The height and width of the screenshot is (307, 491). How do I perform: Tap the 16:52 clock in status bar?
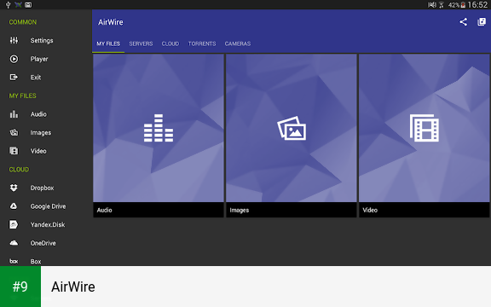point(477,5)
